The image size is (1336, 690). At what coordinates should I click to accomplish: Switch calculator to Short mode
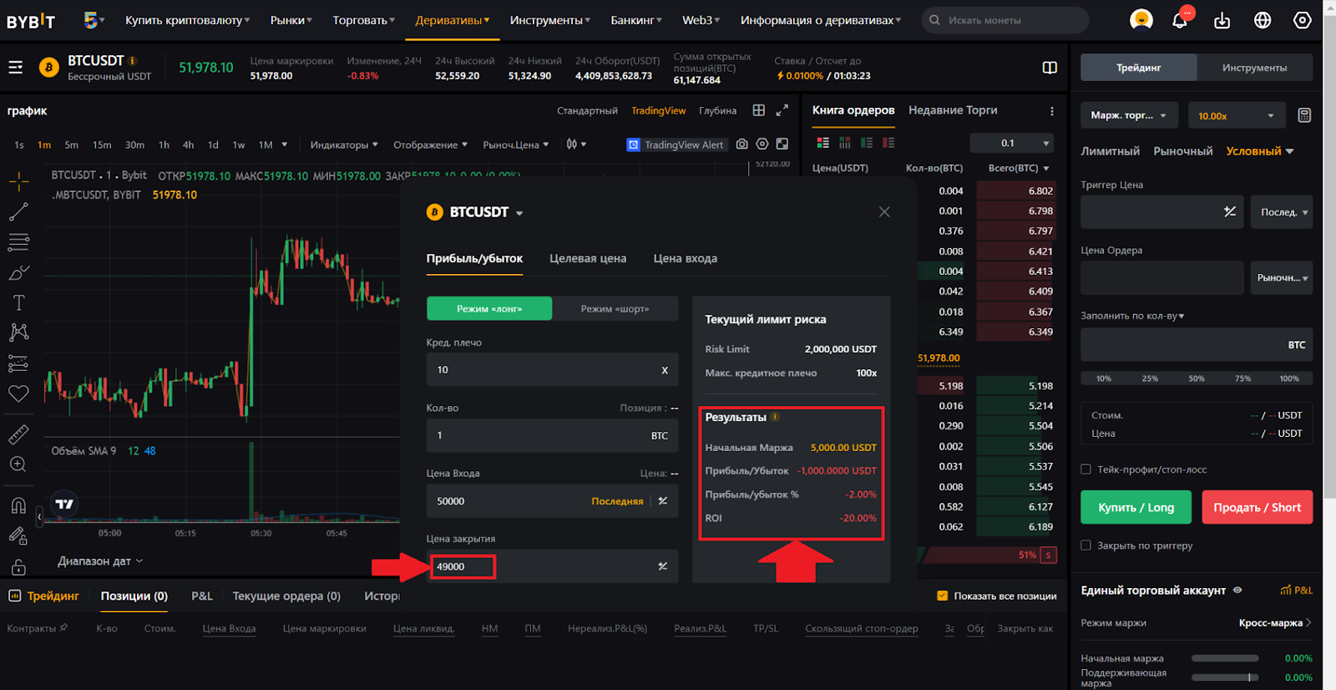coord(615,309)
